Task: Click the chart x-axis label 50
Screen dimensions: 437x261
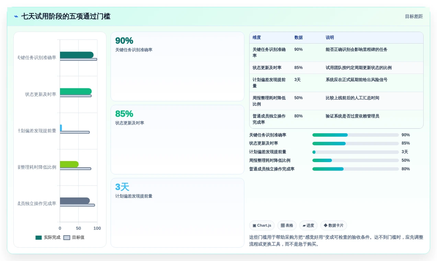Action: click(x=78, y=228)
